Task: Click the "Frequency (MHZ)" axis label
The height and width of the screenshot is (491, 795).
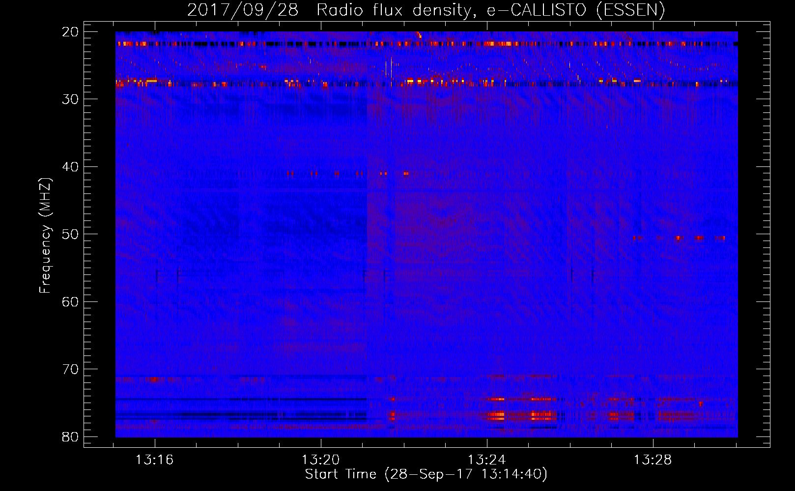Action: pos(45,235)
